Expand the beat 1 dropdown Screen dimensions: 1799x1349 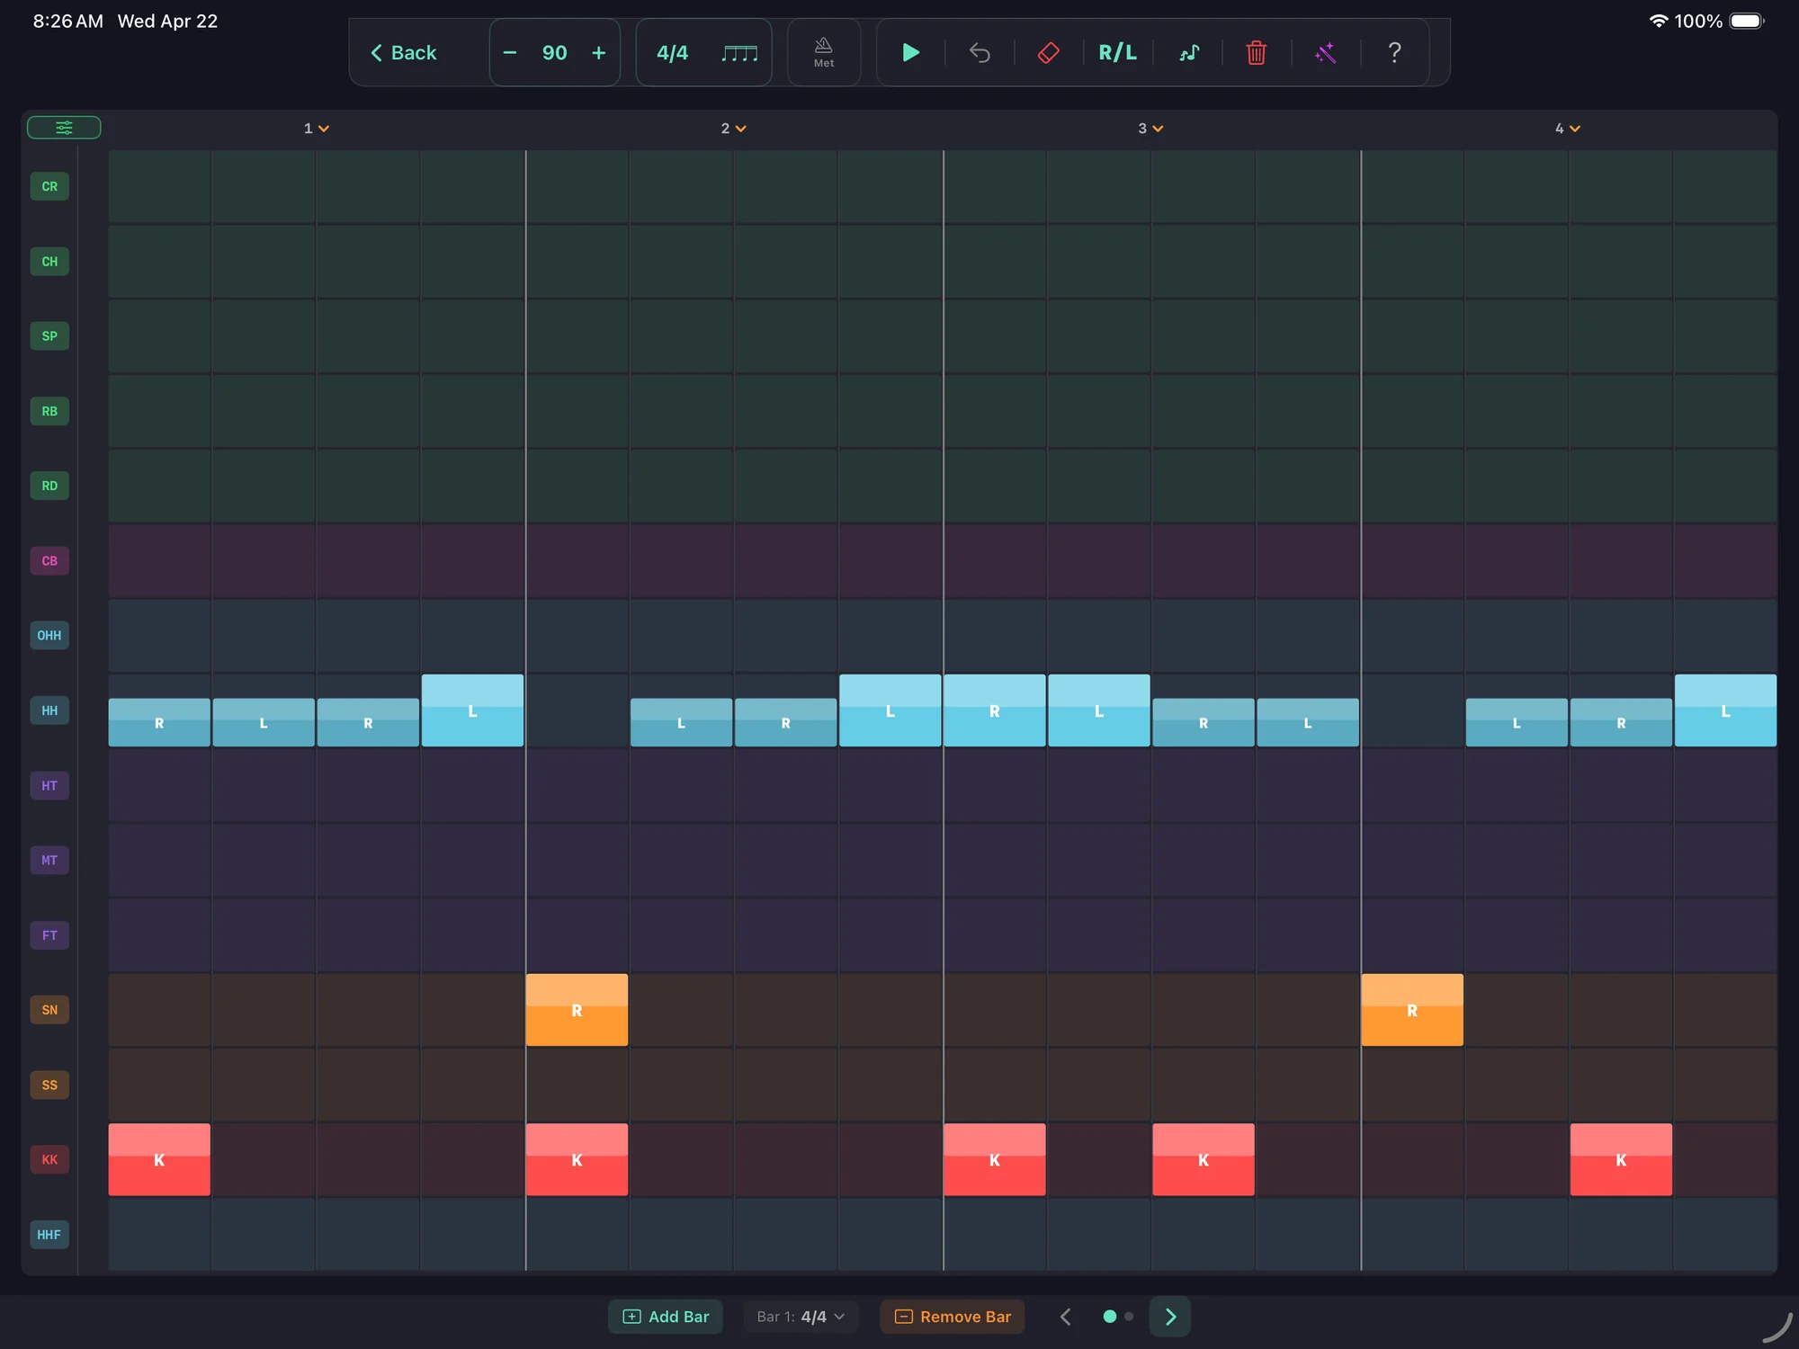[x=316, y=129]
